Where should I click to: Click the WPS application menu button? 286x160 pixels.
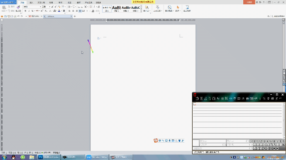pos(8,2)
